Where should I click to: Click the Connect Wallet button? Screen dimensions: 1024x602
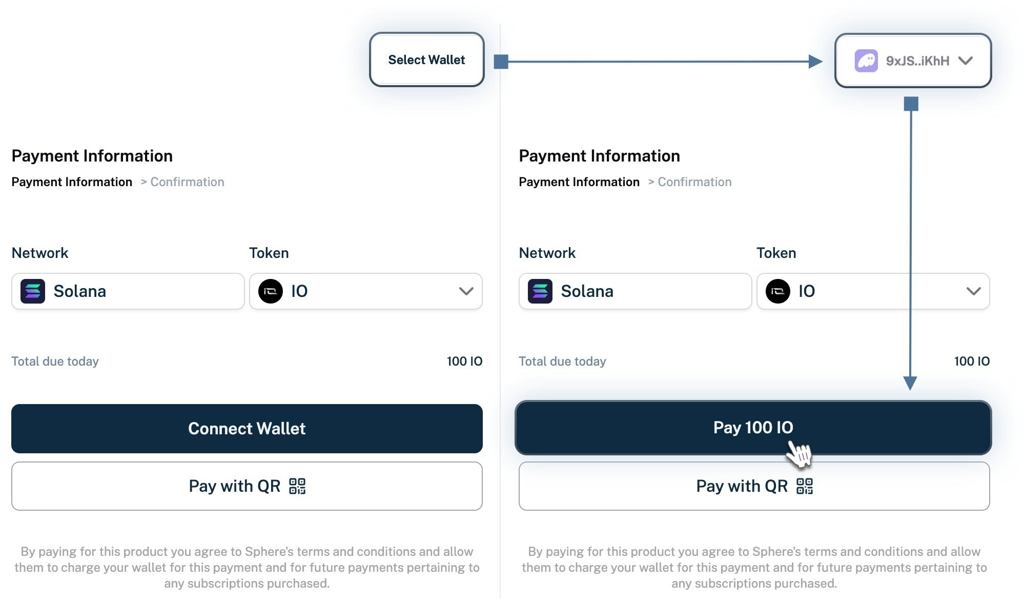[x=247, y=429]
